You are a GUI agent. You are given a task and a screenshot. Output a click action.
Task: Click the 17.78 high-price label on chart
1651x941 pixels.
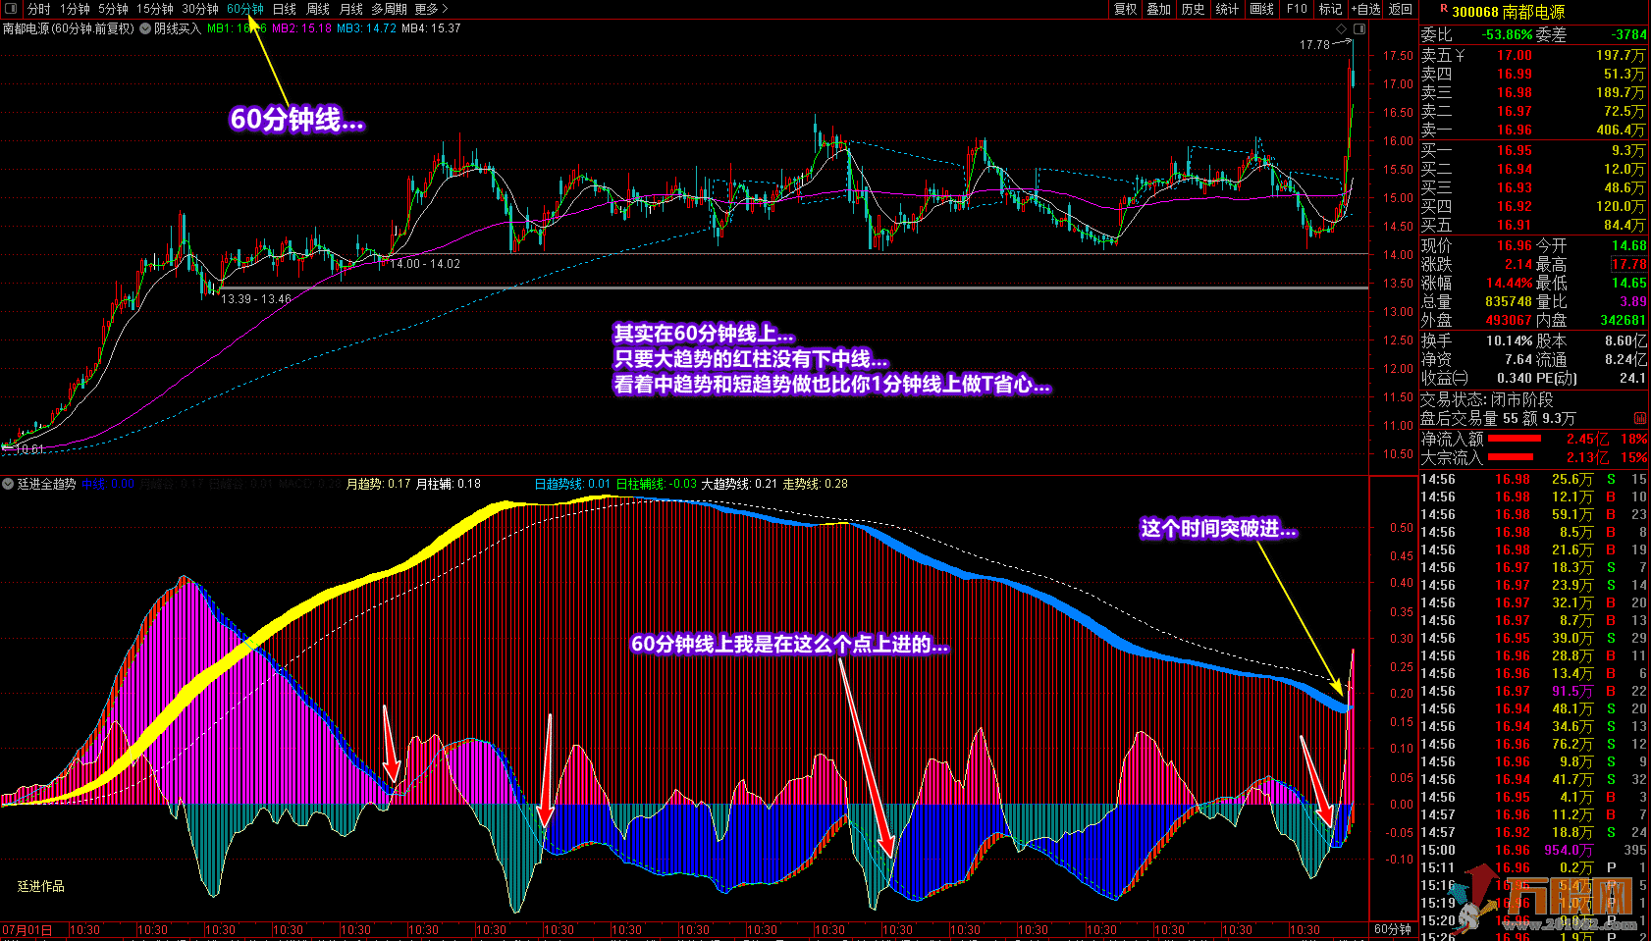(x=1314, y=45)
